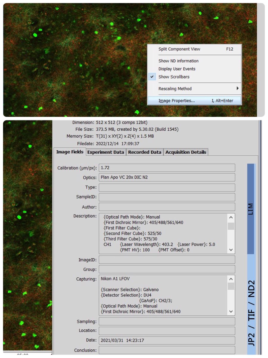Click the Memory Size T(31) text
Image resolution: width=268 pixels, height=358 pixels.
125,136
